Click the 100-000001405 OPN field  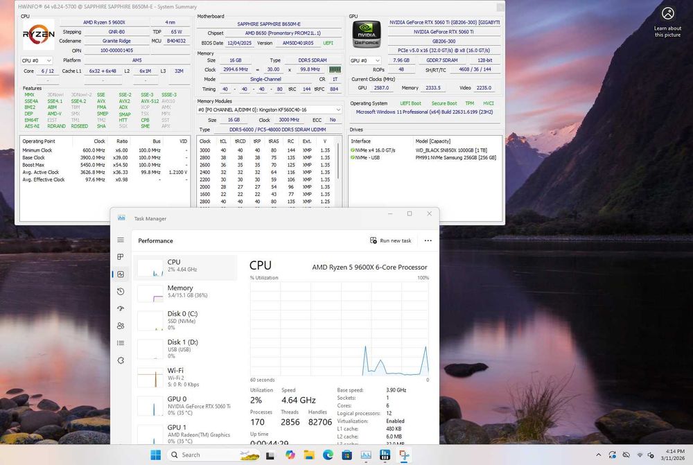pos(116,51)
